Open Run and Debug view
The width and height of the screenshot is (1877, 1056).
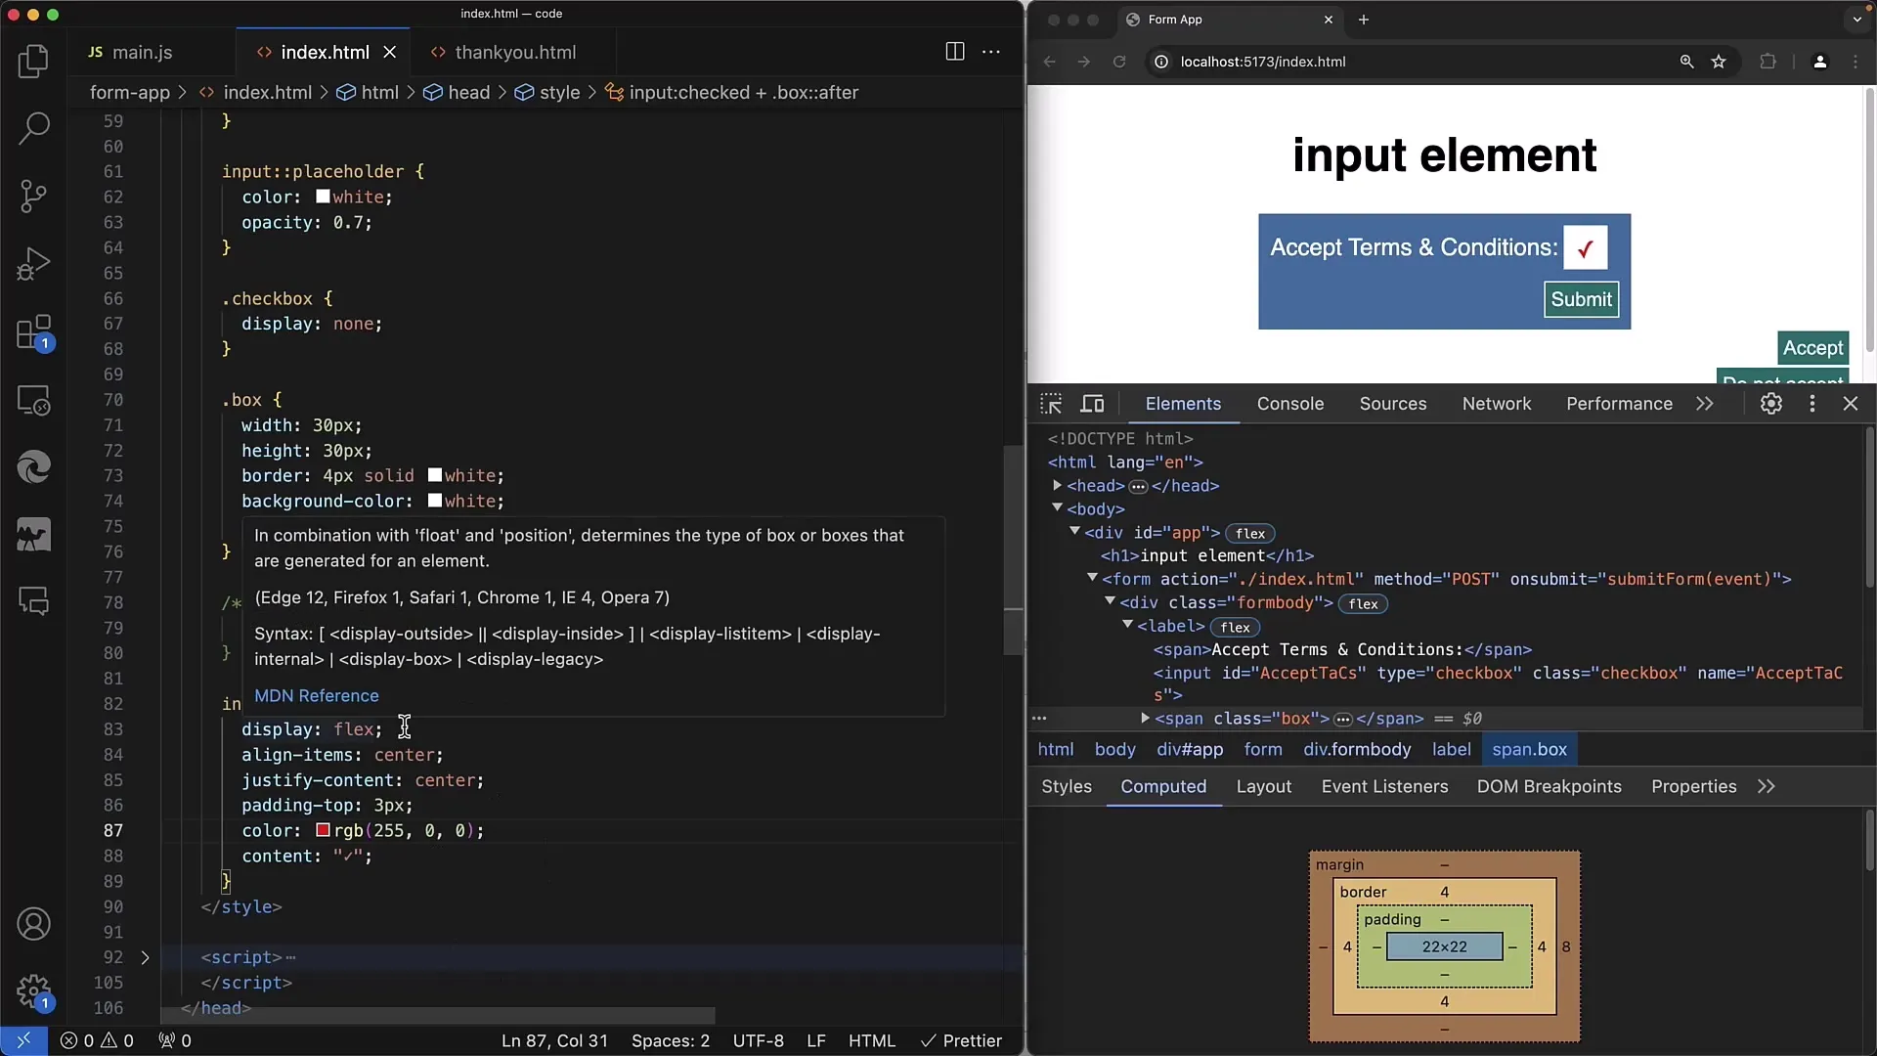[33, 264]
